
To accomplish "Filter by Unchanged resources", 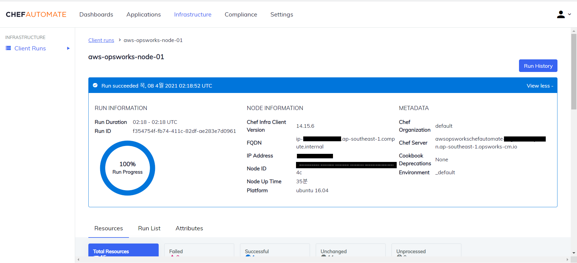I will [x=351, y=250].
